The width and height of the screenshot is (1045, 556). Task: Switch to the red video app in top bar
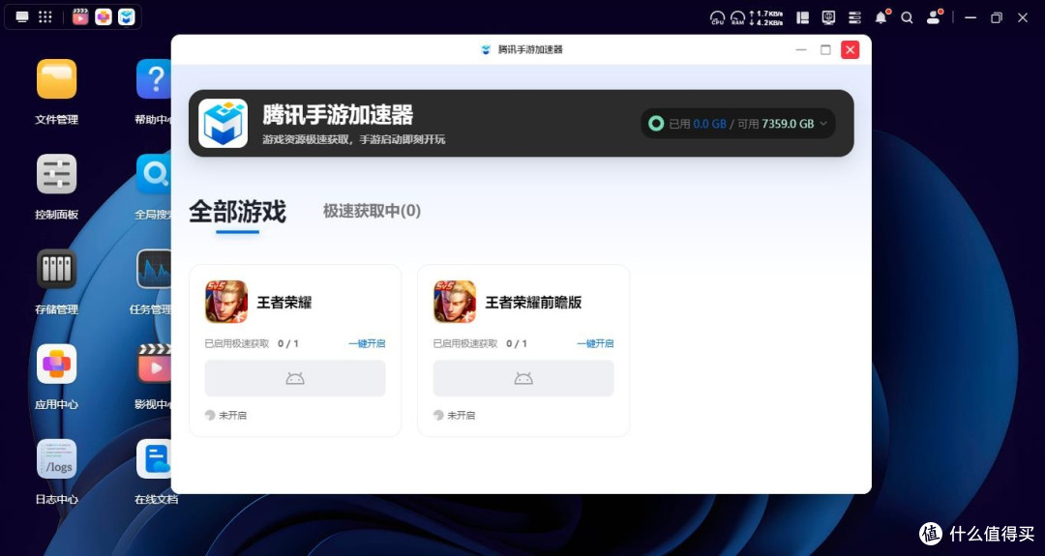[80, 17]
